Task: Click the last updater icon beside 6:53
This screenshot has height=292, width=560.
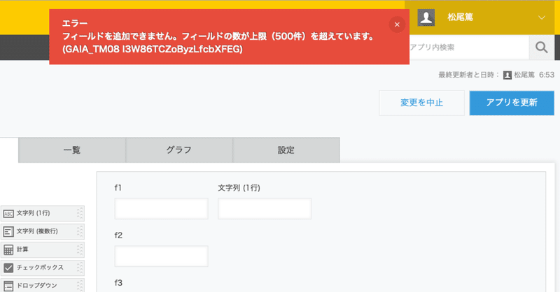Action: (x=507, y=75)
